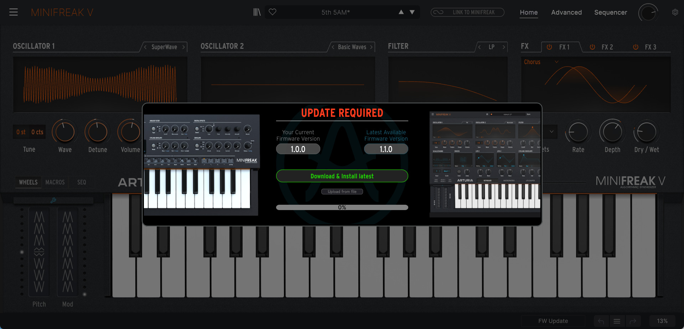Click the MiniFreak V software image
The height and width of the screenshot is (329, 684).
485,164
